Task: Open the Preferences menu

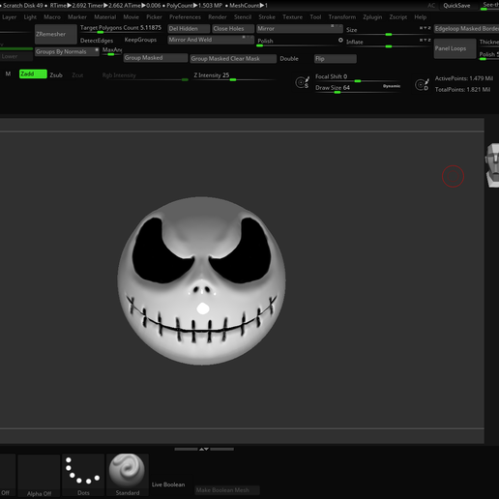Action: [185, 17]
